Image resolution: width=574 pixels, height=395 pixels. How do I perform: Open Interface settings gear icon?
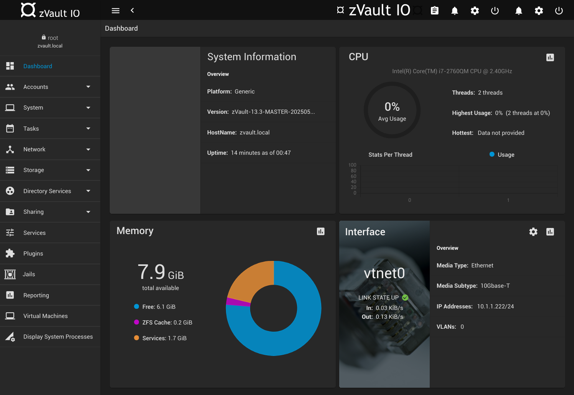click(x=533, y=232)
